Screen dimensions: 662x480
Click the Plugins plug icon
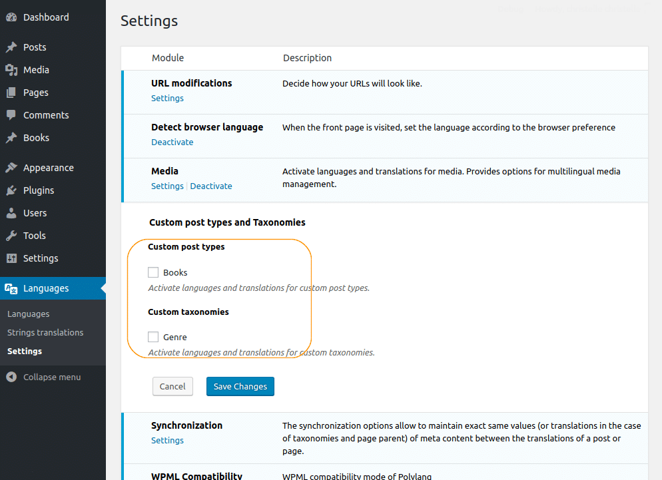[11, 190]
